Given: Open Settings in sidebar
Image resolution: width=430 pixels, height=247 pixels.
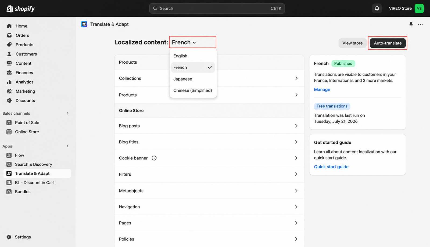Looking at the screenshot, I should click(x=23, y=237).
